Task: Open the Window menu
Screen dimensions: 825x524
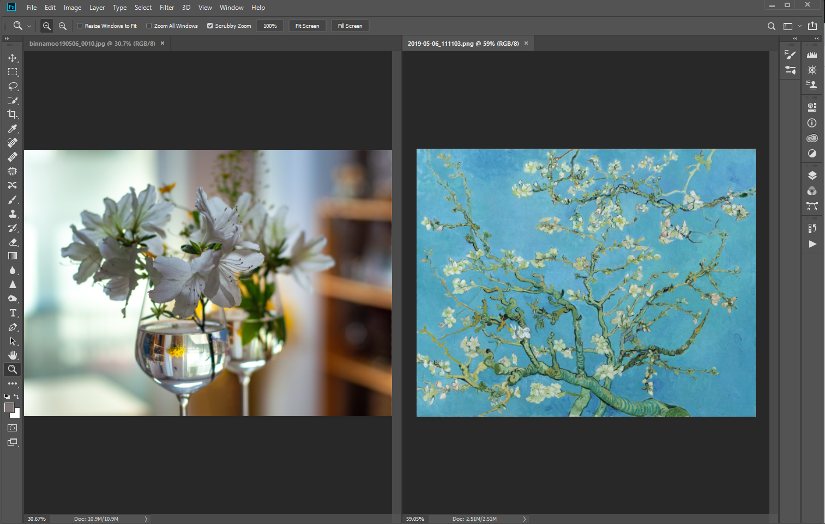Action: pyautogui.click(x=232, y=8)
